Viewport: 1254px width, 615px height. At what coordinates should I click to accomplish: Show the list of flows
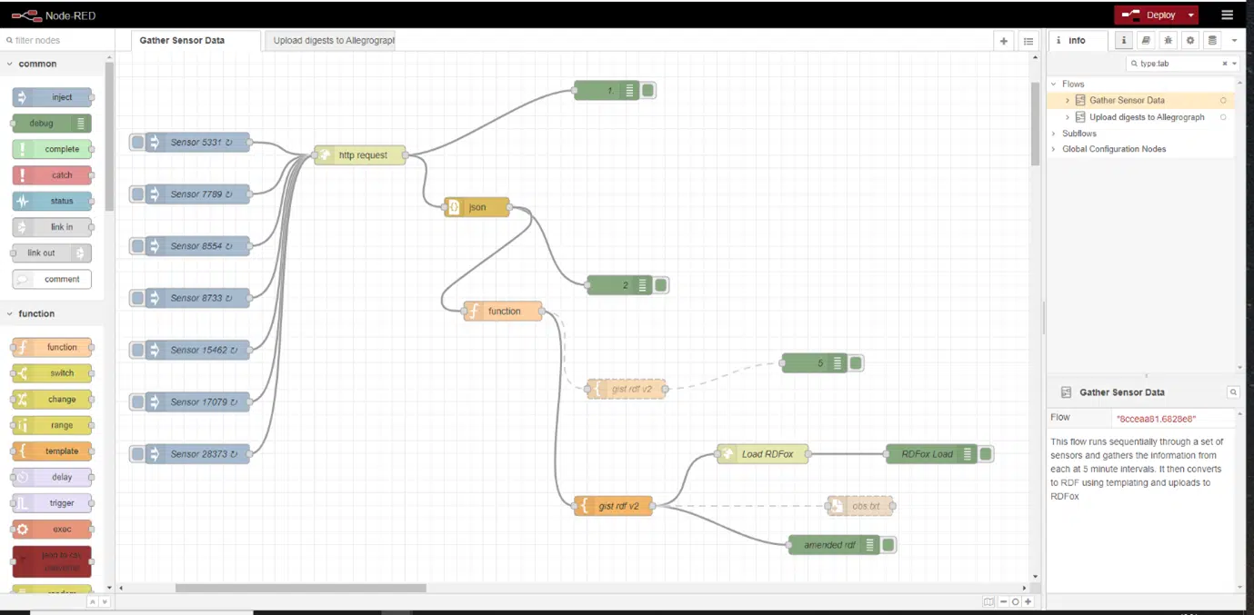click(1028, 41)
